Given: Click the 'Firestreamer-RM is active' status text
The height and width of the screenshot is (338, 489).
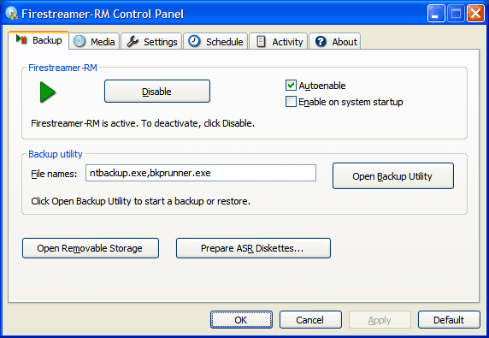Looking at the screenshot, I should (x=143, y=123).
